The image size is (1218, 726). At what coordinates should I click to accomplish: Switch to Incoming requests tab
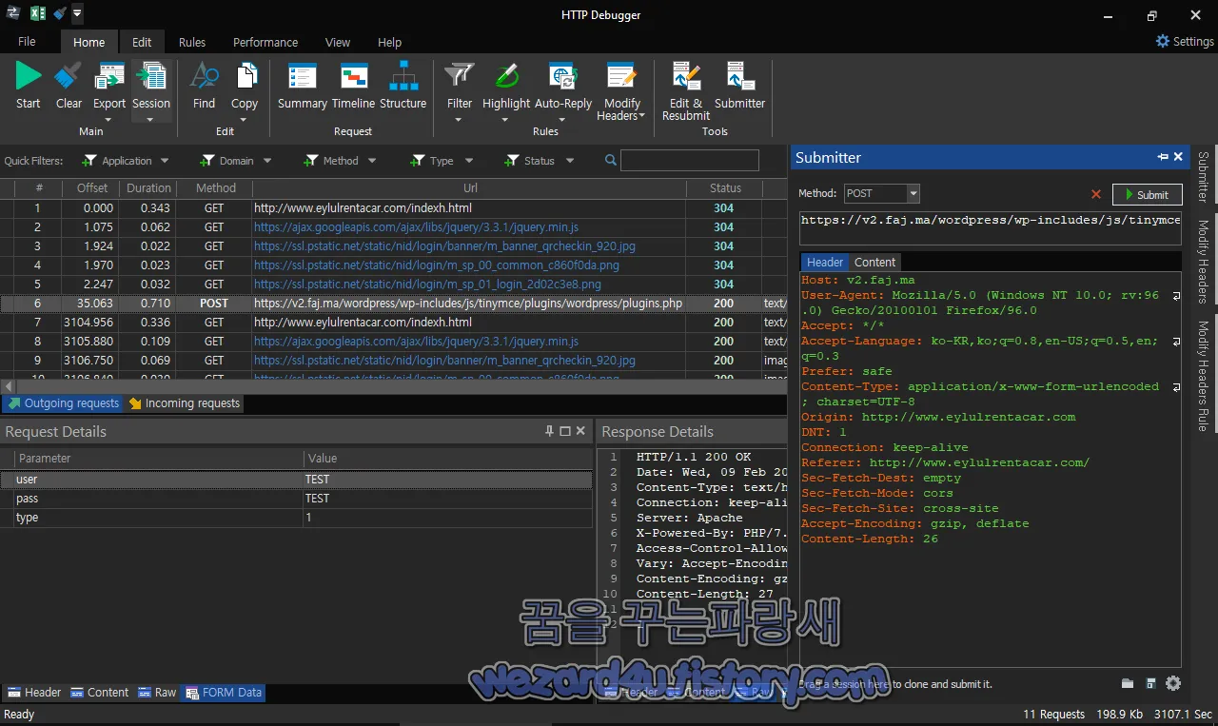(x=184, y=403)
